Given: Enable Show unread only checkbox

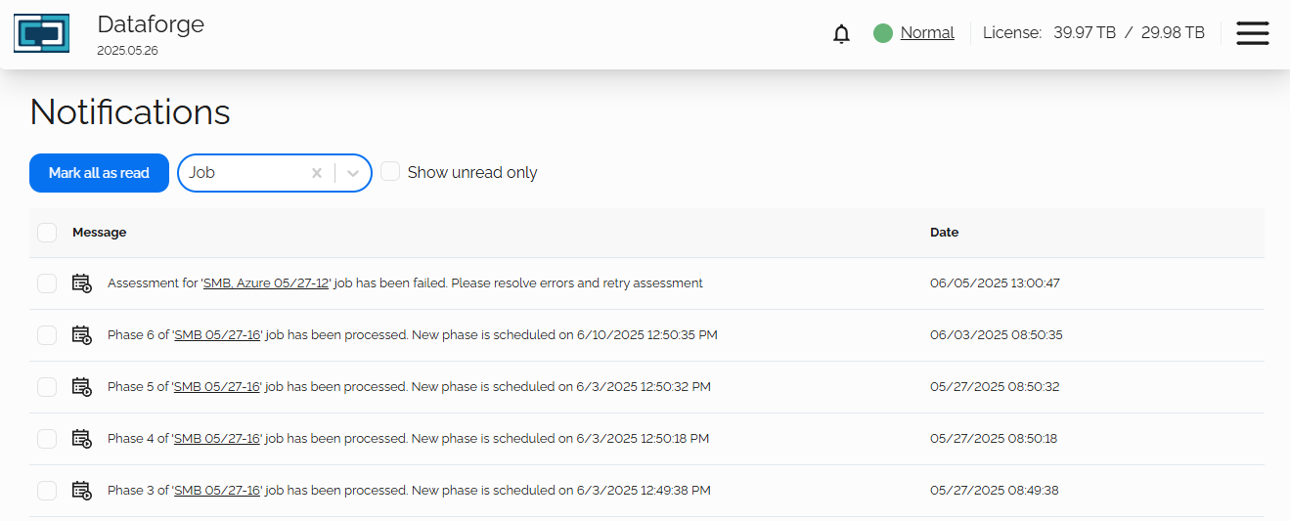Looking at the screenshot, I should point(390,172).
